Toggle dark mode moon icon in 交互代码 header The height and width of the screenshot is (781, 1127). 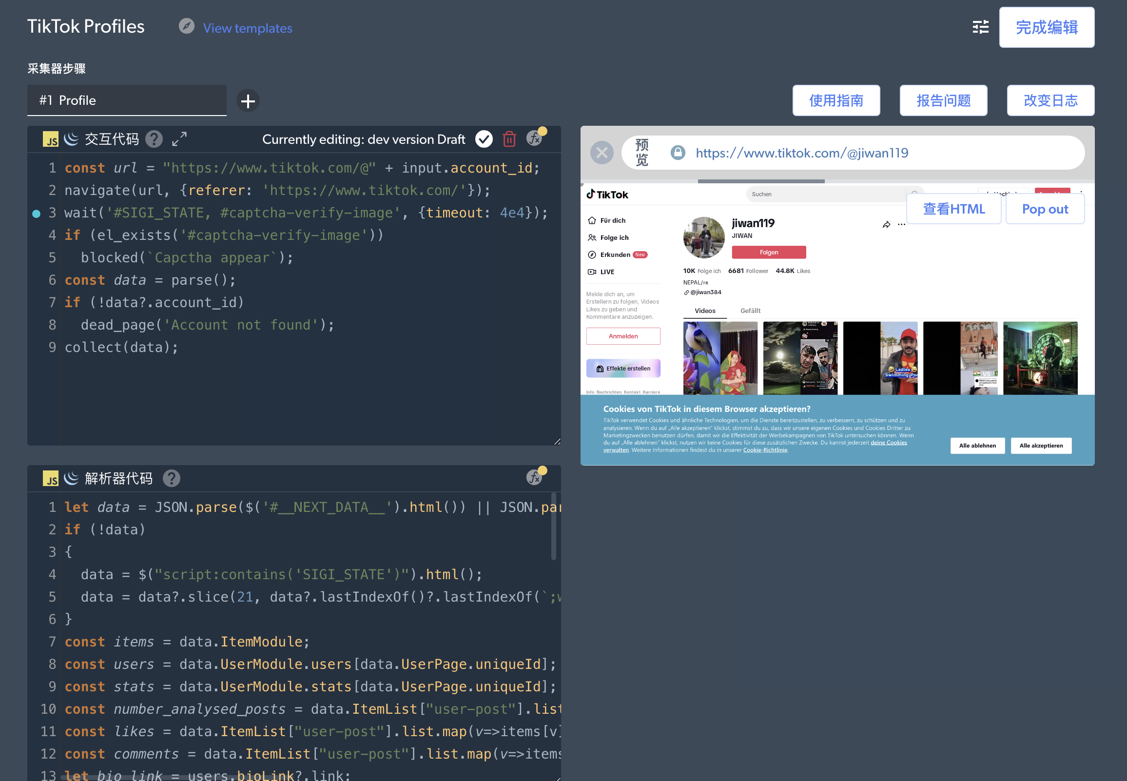pos(71,139)
